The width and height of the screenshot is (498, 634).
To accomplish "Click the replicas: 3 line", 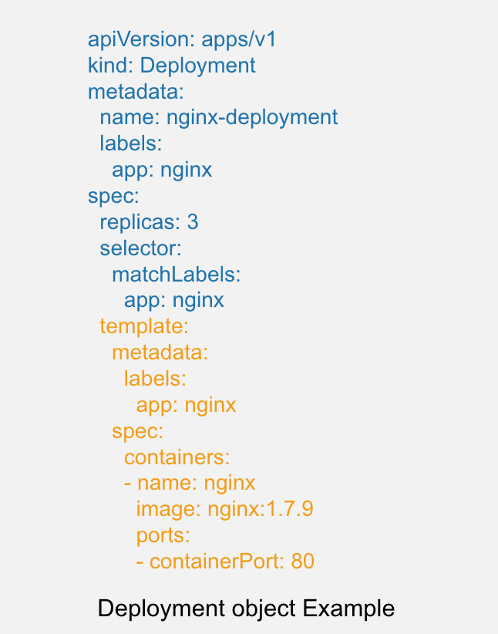I will 149,222.
